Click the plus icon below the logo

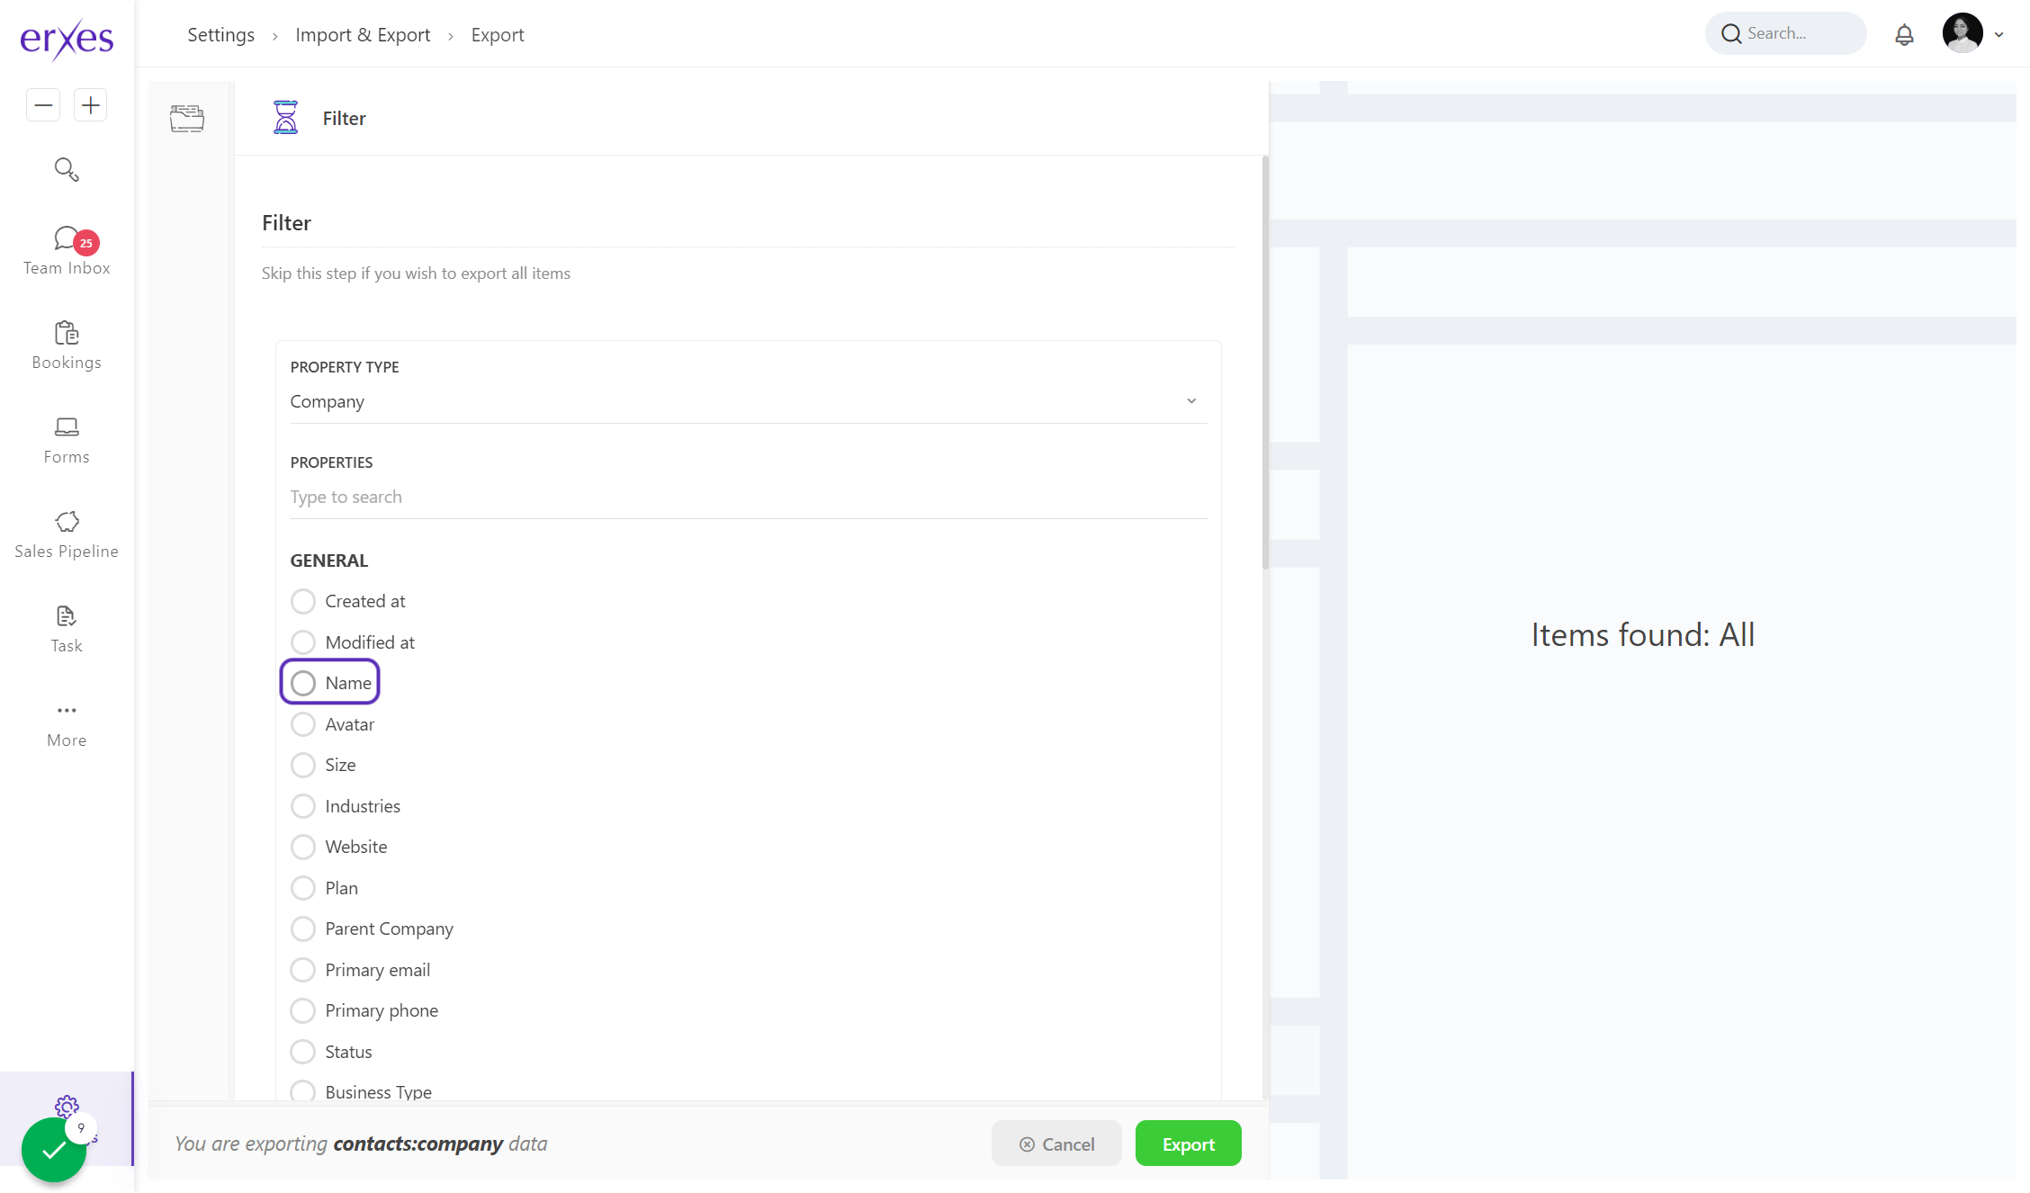click(90, 105)
